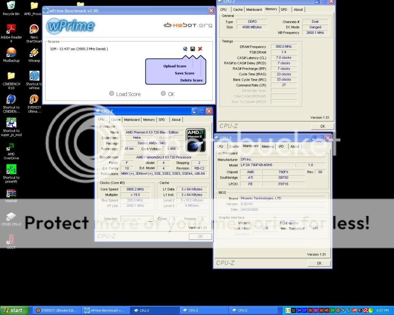Switch to wPrime Benchmark taskbar button
Screen dimensions: 394x315
pos(105,310)
